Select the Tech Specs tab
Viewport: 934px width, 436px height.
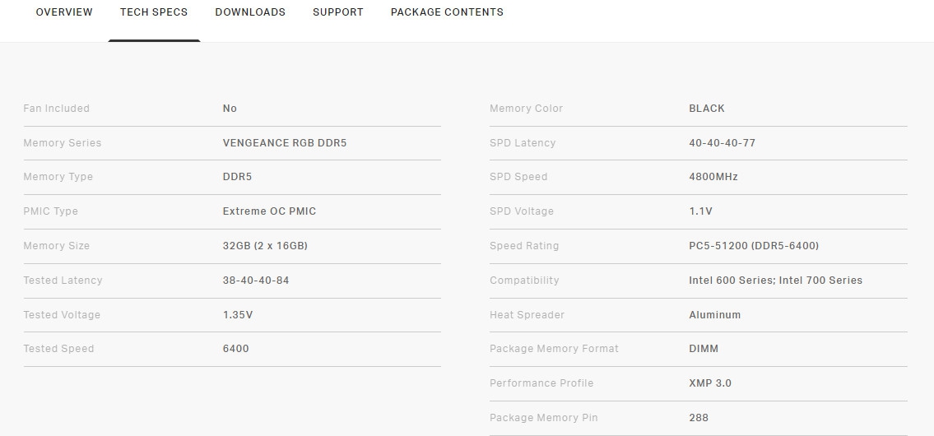154,12
